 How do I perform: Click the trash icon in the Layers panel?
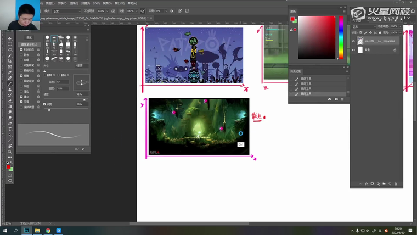pos(396,184)
